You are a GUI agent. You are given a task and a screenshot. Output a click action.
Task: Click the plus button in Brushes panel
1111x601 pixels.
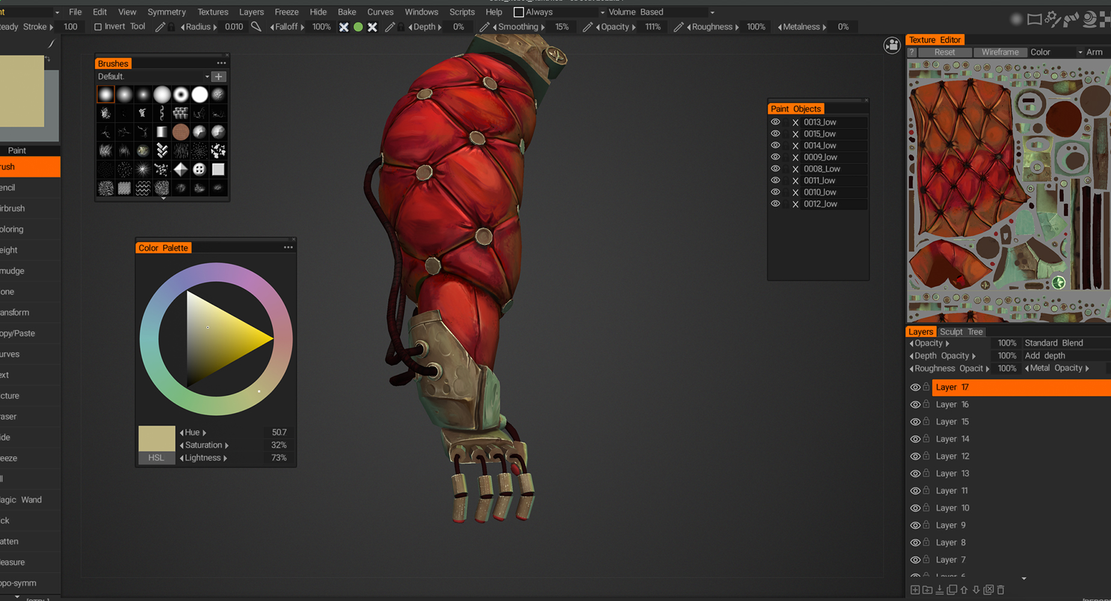[219, 76]
